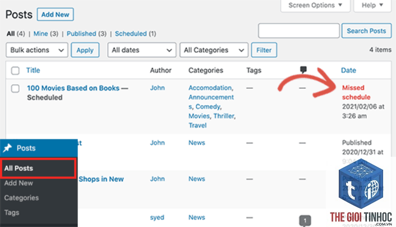Click the Search Posts button
The height and width of the screenshot is (227, 396).
click(366, 31)
